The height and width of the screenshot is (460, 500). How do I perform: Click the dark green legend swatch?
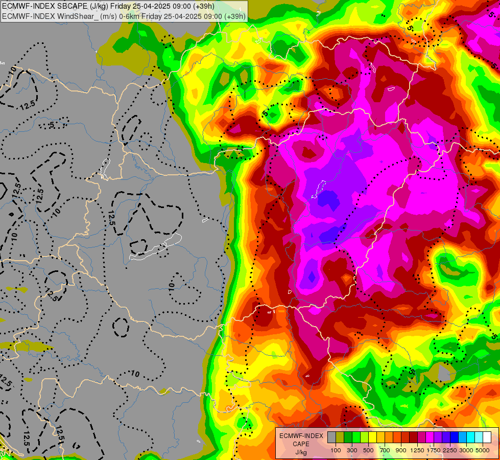(348, 438)
